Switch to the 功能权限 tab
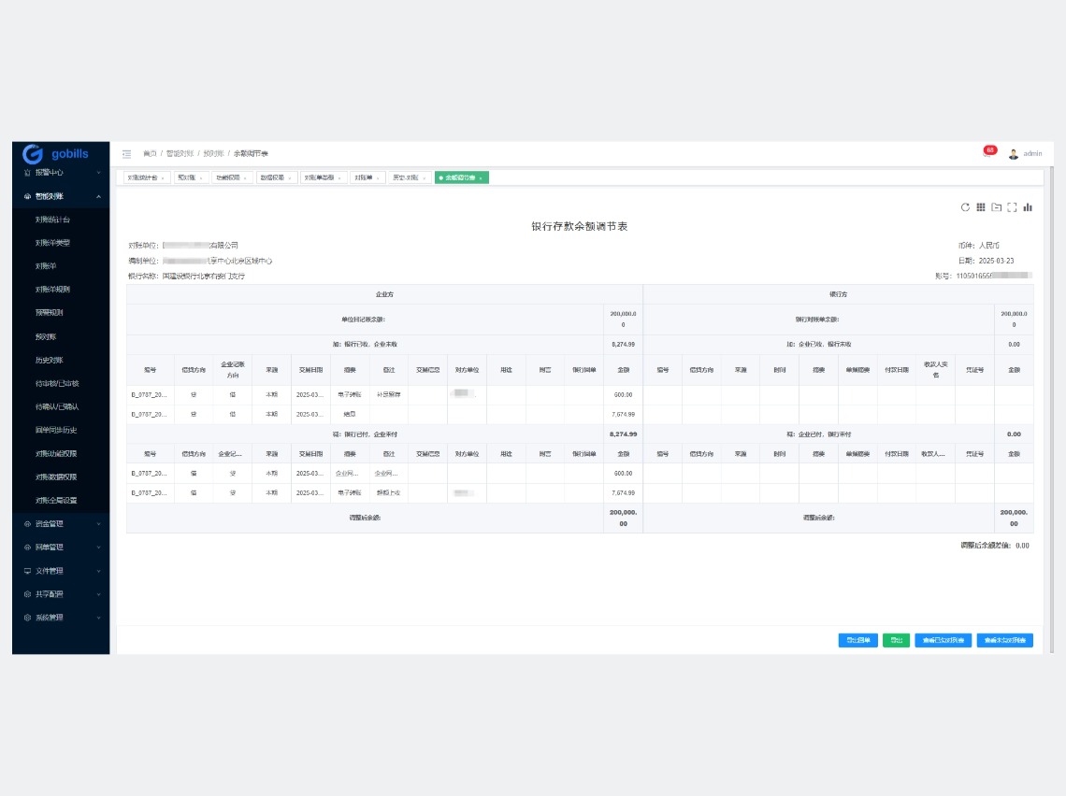This screenshot has height=796, width=1066. click(x=227, y=178)
